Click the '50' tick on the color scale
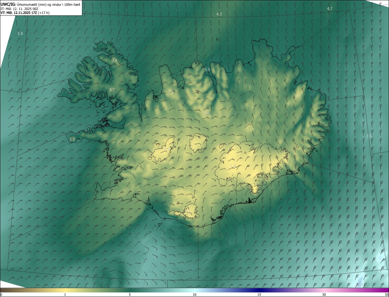389x297 pixels. (387, 295)
